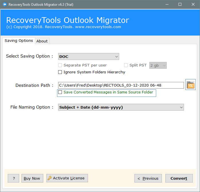Check Save Converted Messages in Same Source Folder
The width and height of the screenshot is (200, 192).
point(60,92)
